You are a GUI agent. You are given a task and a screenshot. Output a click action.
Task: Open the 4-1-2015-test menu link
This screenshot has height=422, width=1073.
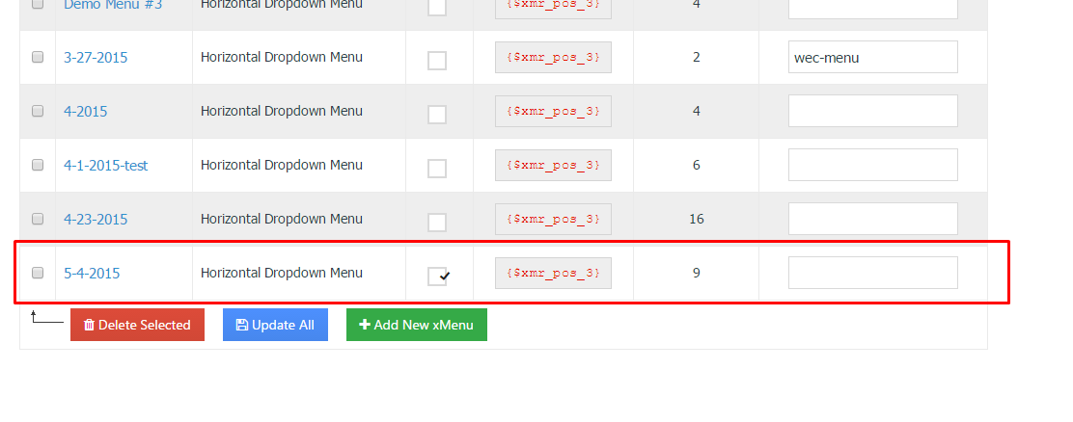[x=106, y=166]
